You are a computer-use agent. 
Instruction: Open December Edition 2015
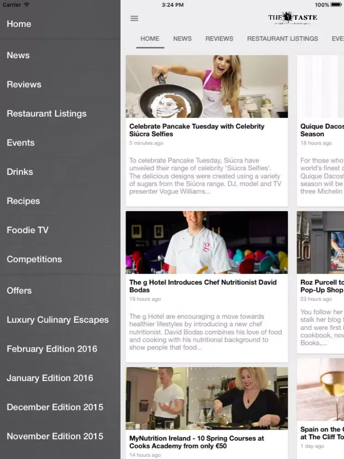pyautogui.click(x=55, y=407)
